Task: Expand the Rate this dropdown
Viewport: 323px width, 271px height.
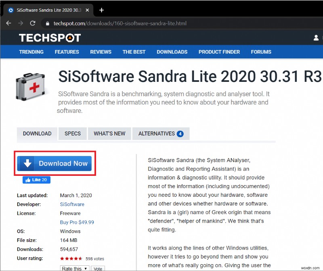Action: click(75, 268)
